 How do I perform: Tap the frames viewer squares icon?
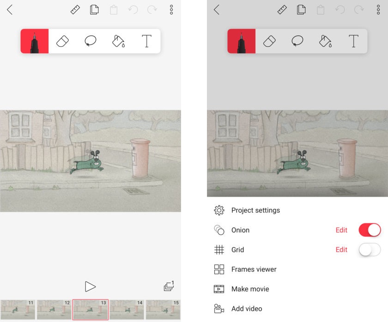click(219, 269)
